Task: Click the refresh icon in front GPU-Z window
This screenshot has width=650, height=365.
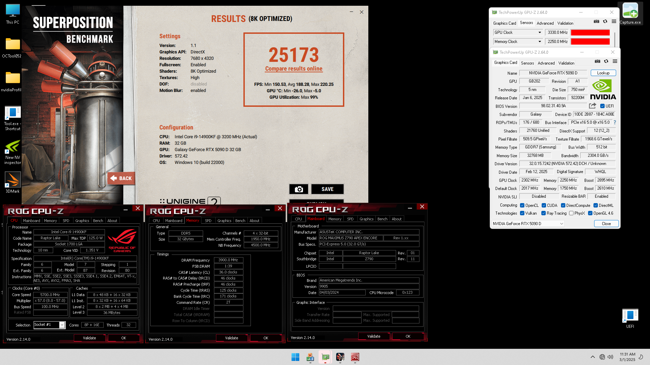Action: pos(606,62)
